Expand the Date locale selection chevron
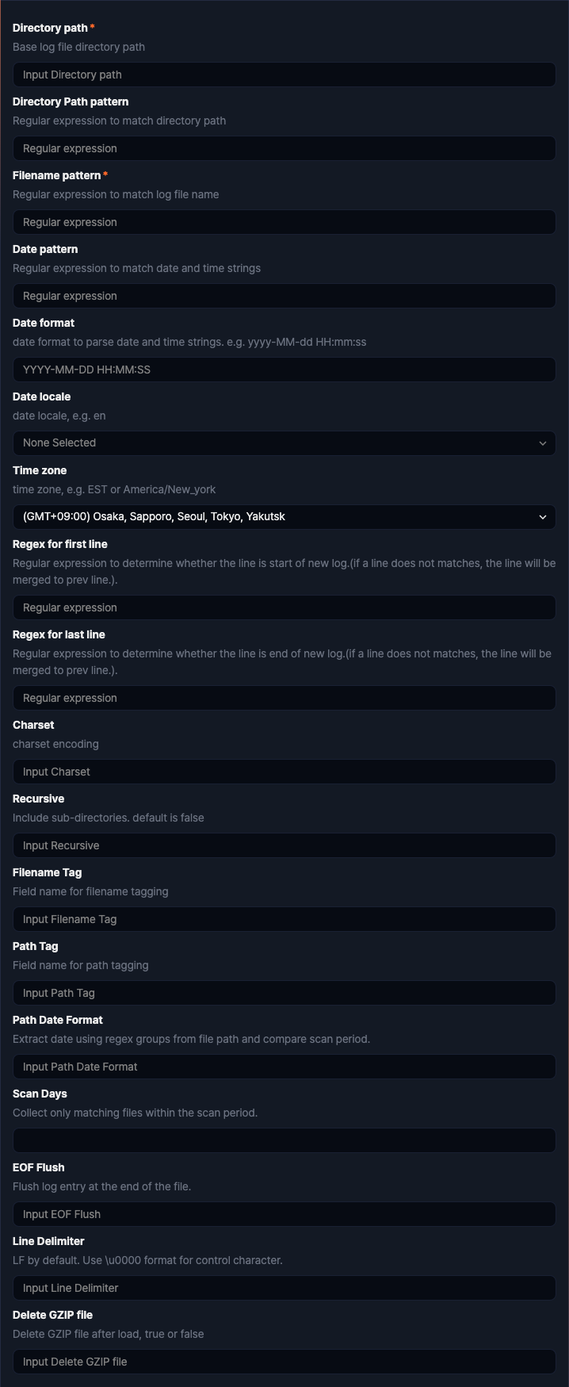This screenshot has height=1387, width=569. click(x=543, y=443)
